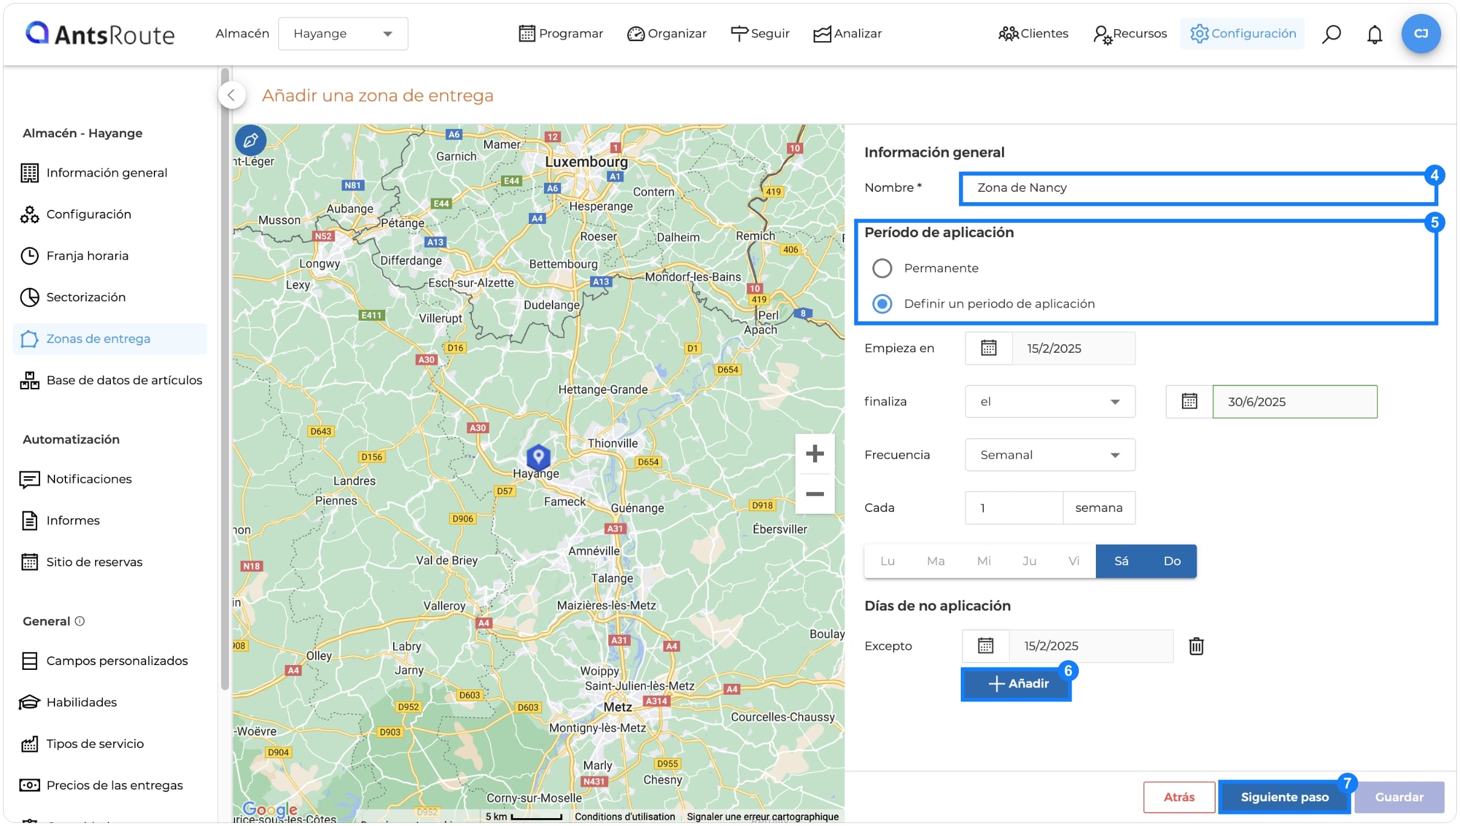
Task: Open the Analizar menu
Action: [848, 34]
